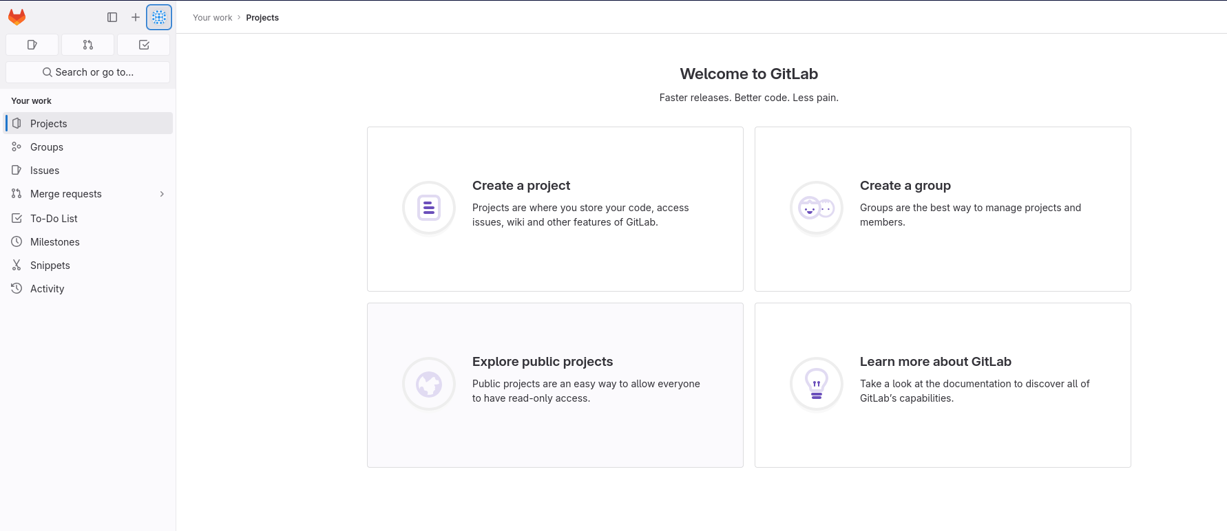Open To-Do List in the sidebar

(88, 219)
